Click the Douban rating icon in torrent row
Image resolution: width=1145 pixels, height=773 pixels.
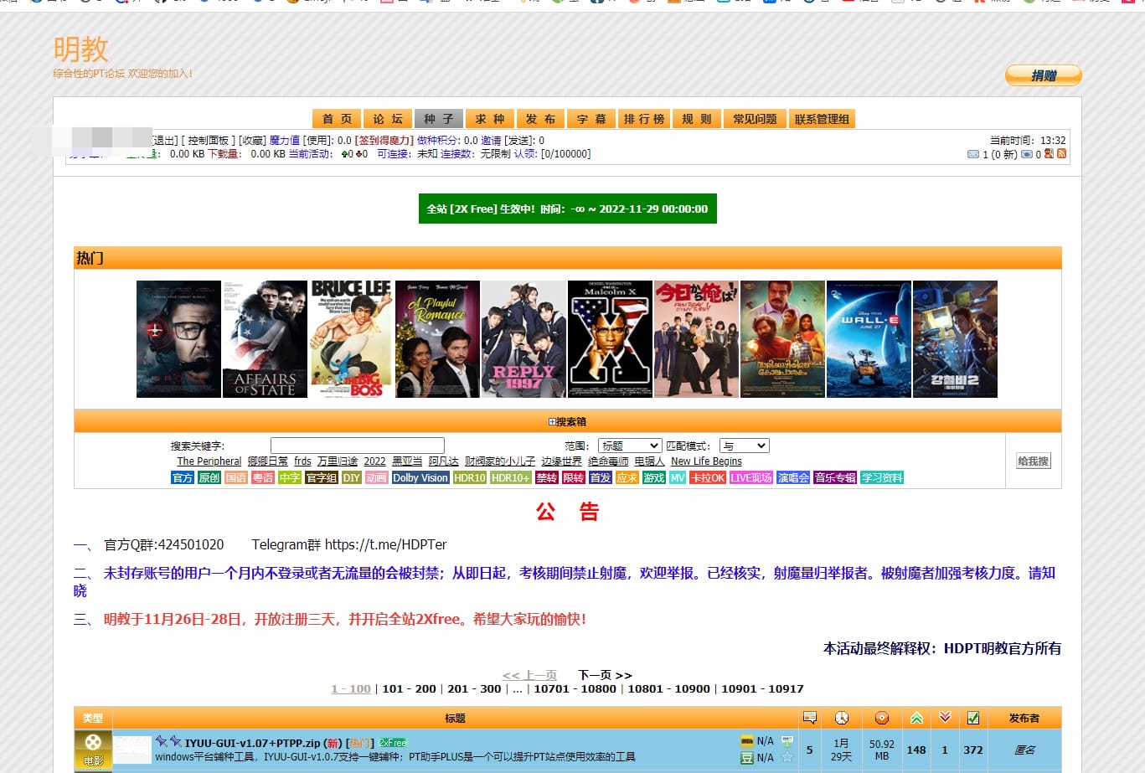pos(747,758)
